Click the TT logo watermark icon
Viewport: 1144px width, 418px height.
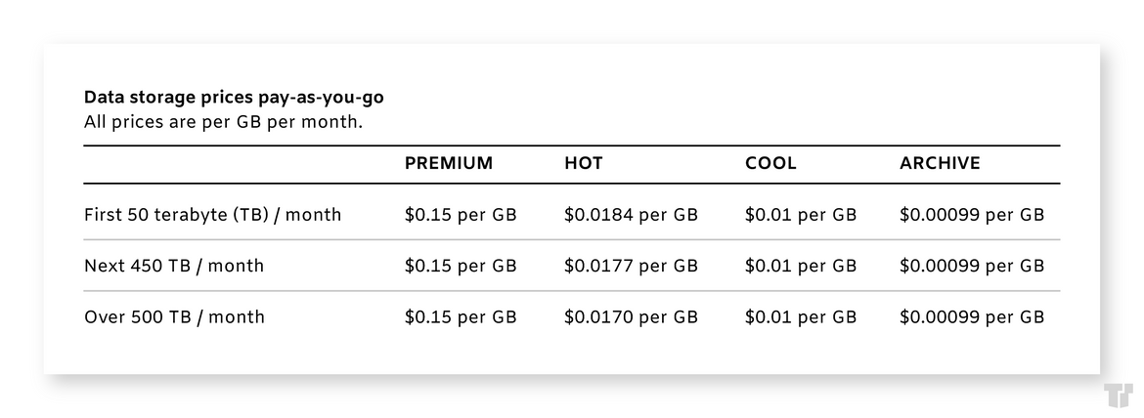point(1119,396)
